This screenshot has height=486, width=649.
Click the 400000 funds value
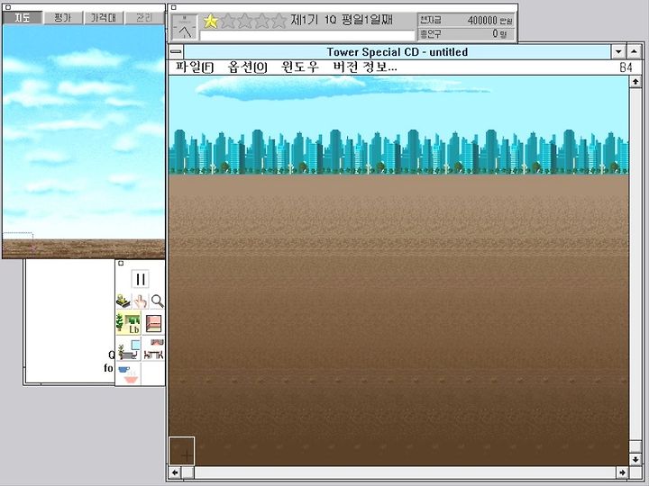point(482,20)
